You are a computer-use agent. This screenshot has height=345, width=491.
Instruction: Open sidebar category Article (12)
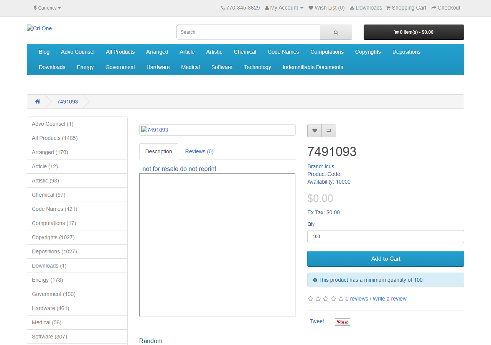click(77, 166)
